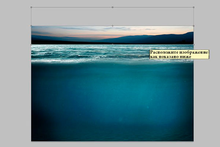Click the sunset sky mountain image
This screenshot has width=220, height=147.
pos(112,35)
